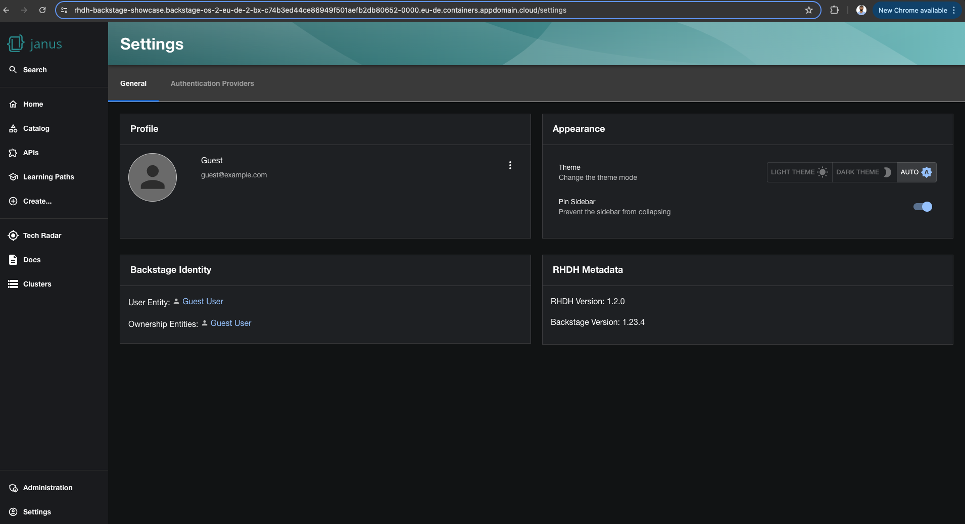
Task: Open the Profile three-dot options menu
Action: [510, 165]
